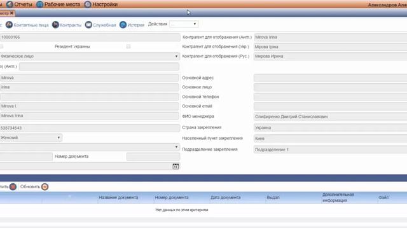
Task: Click the Страна закрепления field Украина
Action: point(331,128)
